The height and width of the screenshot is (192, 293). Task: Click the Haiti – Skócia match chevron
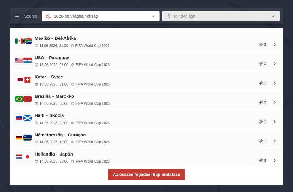tap(275, 122)
